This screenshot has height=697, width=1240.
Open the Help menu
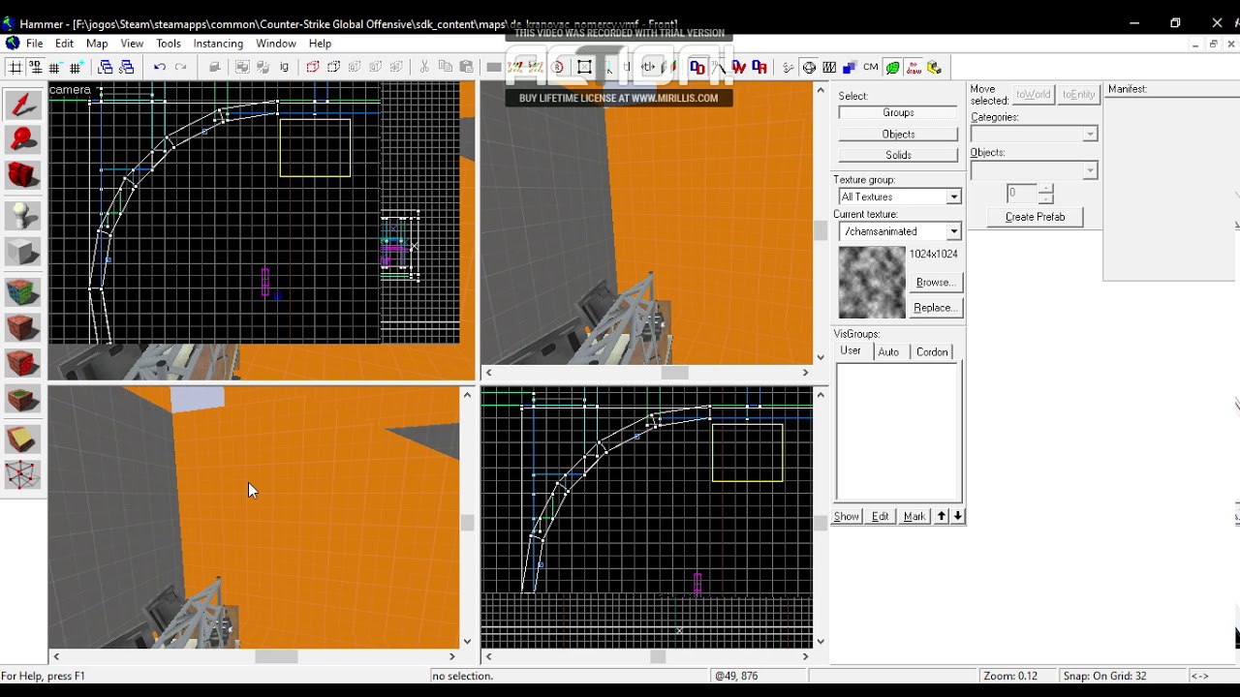(320, 44)
